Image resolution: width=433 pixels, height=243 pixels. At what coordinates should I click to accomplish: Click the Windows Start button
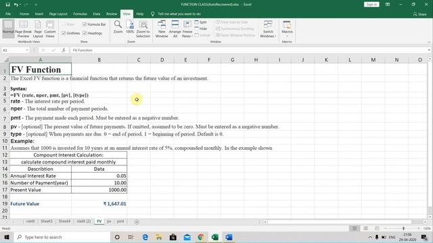(7, 237)
